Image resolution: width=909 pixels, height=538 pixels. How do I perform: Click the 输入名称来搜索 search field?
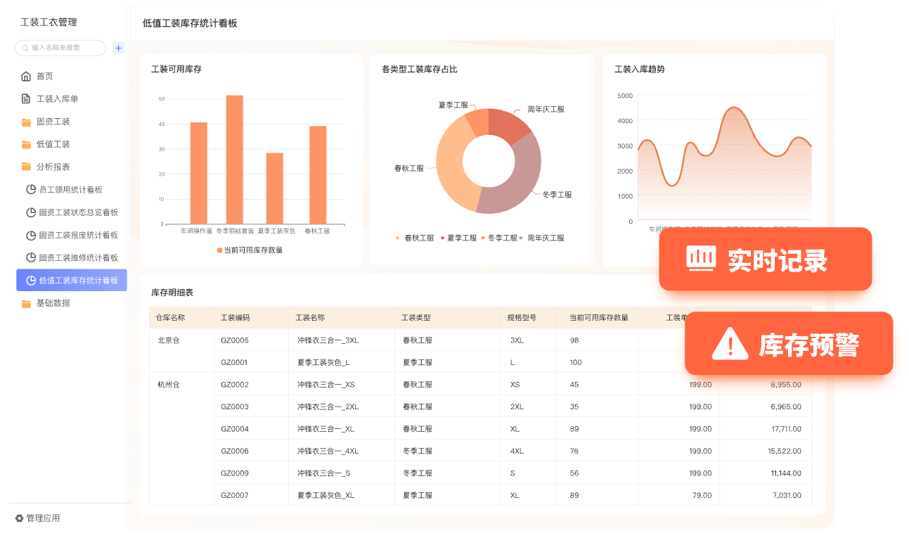pos(63,48)
